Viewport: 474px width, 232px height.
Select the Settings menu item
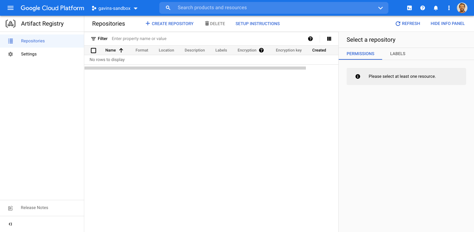coord(29,54)
